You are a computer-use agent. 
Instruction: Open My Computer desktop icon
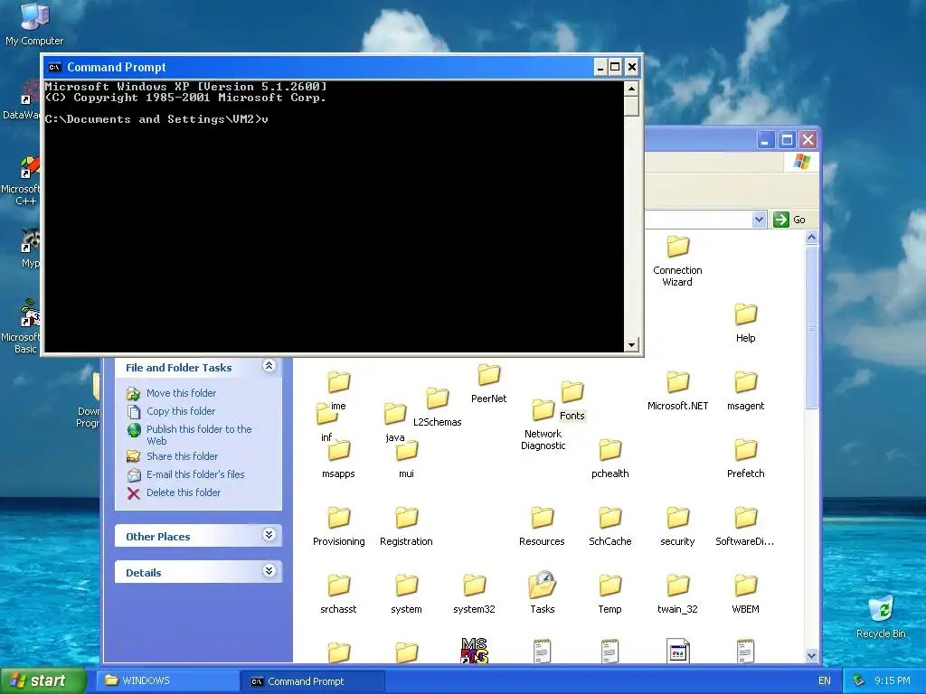point(34,24)
